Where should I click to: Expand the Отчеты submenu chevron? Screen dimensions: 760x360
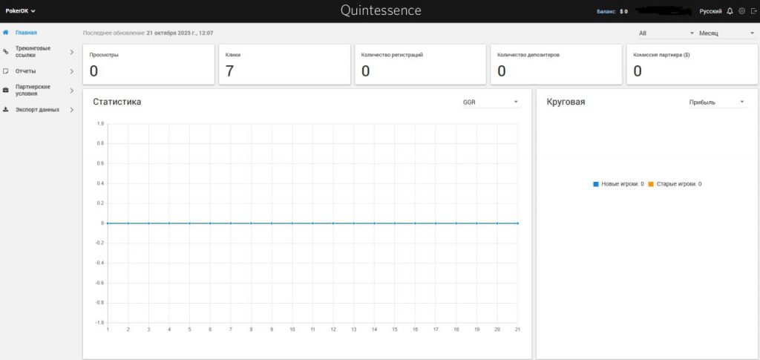[x=71, y=71]
